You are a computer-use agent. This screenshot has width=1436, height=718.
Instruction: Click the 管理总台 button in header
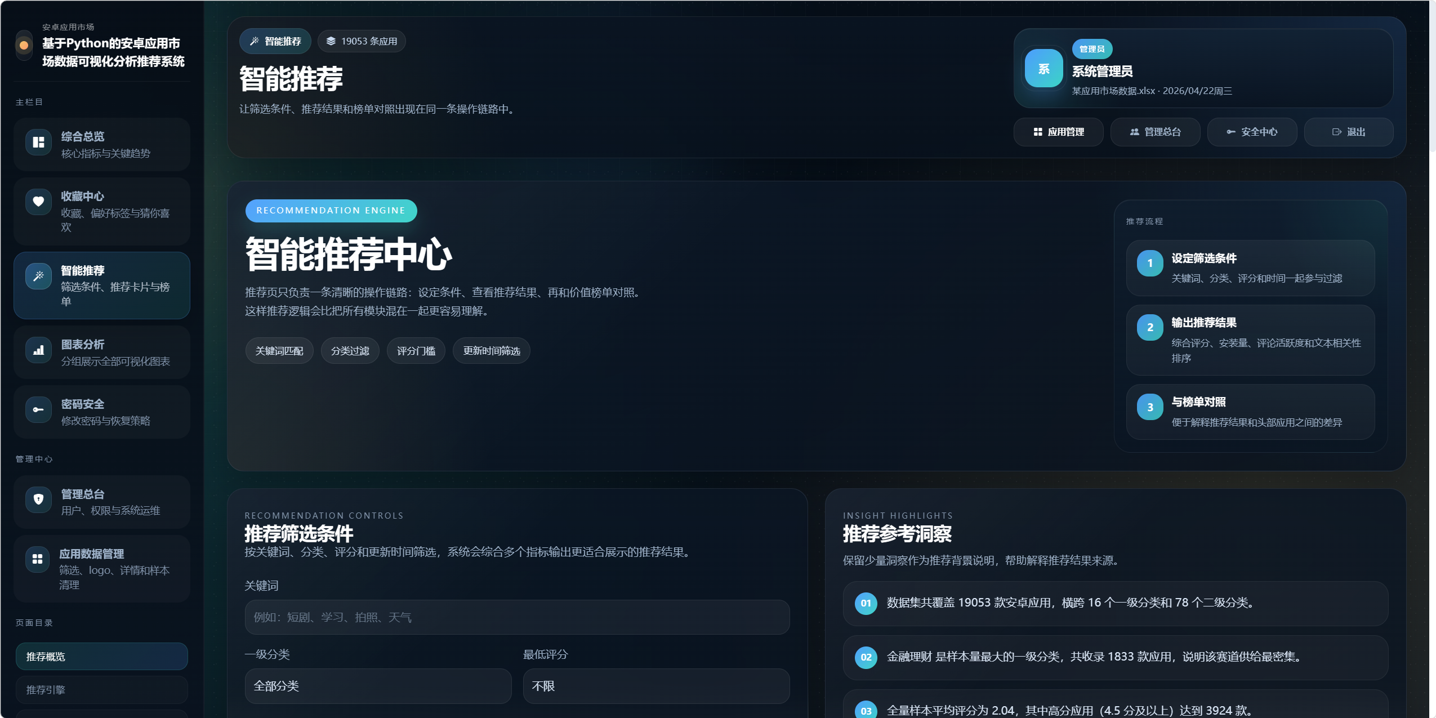point(1155,132)
